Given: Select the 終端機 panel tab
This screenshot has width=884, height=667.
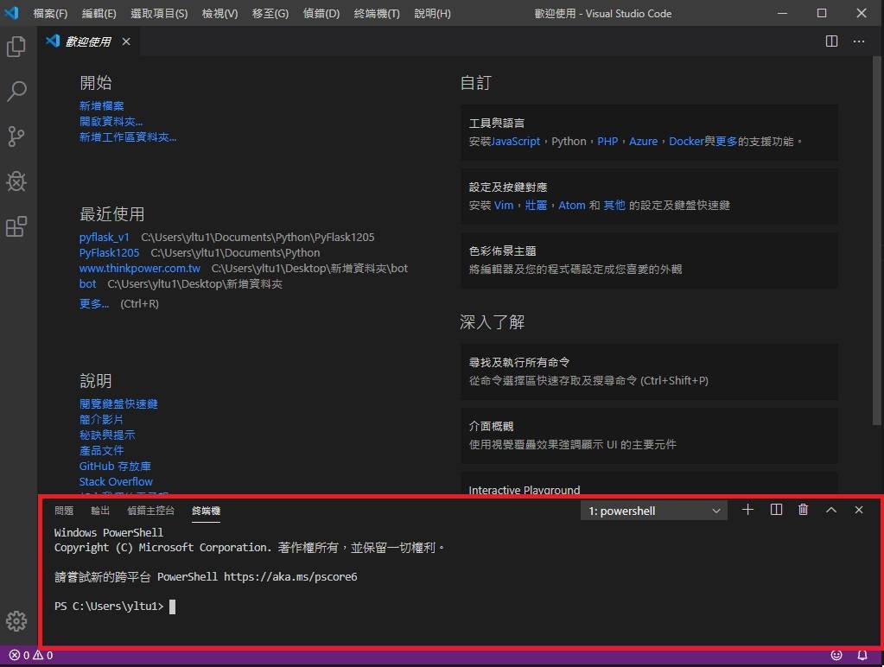Looking at the screenshot, I should pyautogui.click(x=206, y=511).
